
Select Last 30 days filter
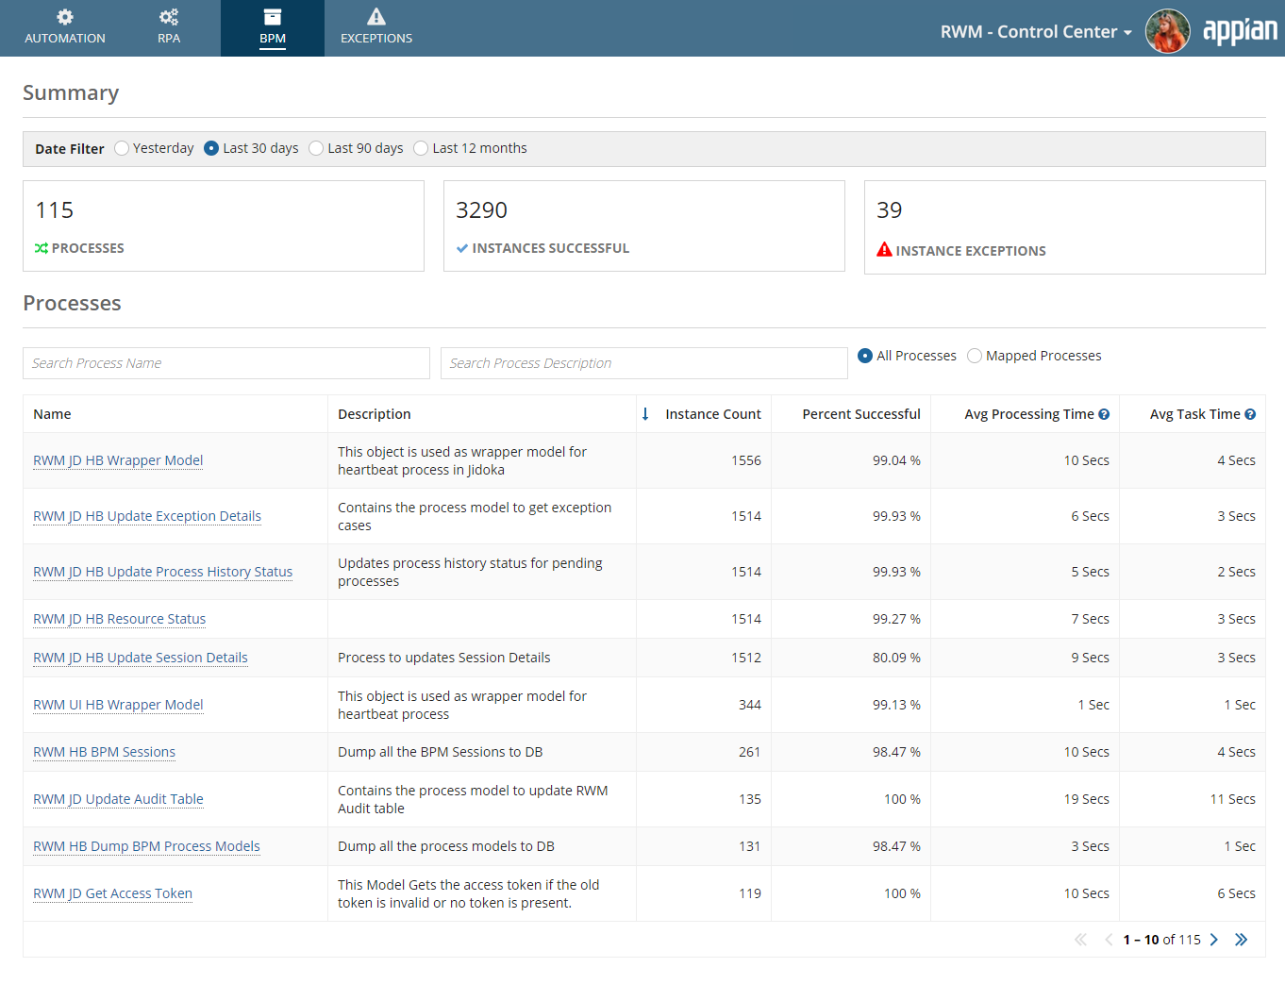point(211,148)
